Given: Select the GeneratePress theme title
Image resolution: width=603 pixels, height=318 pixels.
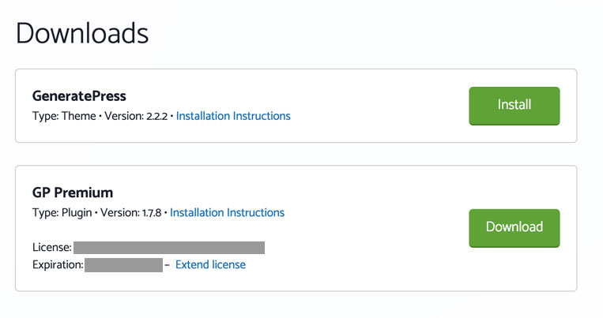Looking at the screenshot, I should point(79,96).
